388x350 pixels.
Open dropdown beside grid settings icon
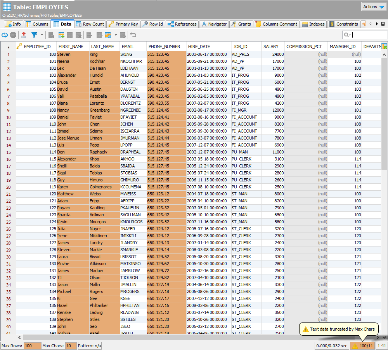pyautogui.click(x=116, y=35)
